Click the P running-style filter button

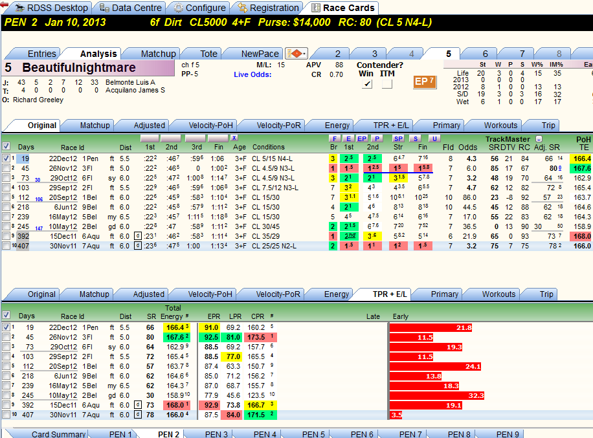tap(377, 138)
